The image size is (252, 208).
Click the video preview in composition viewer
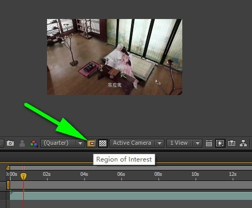[x=115, y=57]
